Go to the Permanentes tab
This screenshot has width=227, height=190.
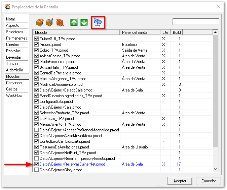click(x=17, y=38)
